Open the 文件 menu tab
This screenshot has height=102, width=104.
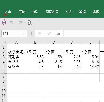pyautogui.click(x=7, y=12)
